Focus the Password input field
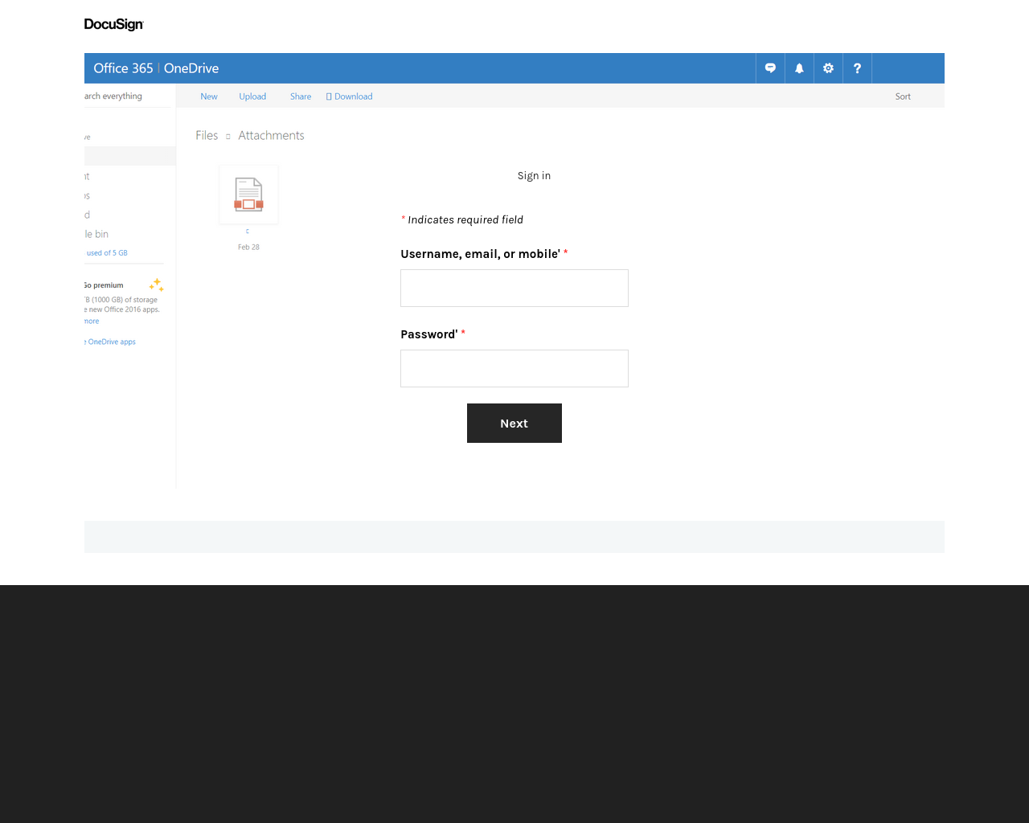1029x823 pixels. point(514,368)
